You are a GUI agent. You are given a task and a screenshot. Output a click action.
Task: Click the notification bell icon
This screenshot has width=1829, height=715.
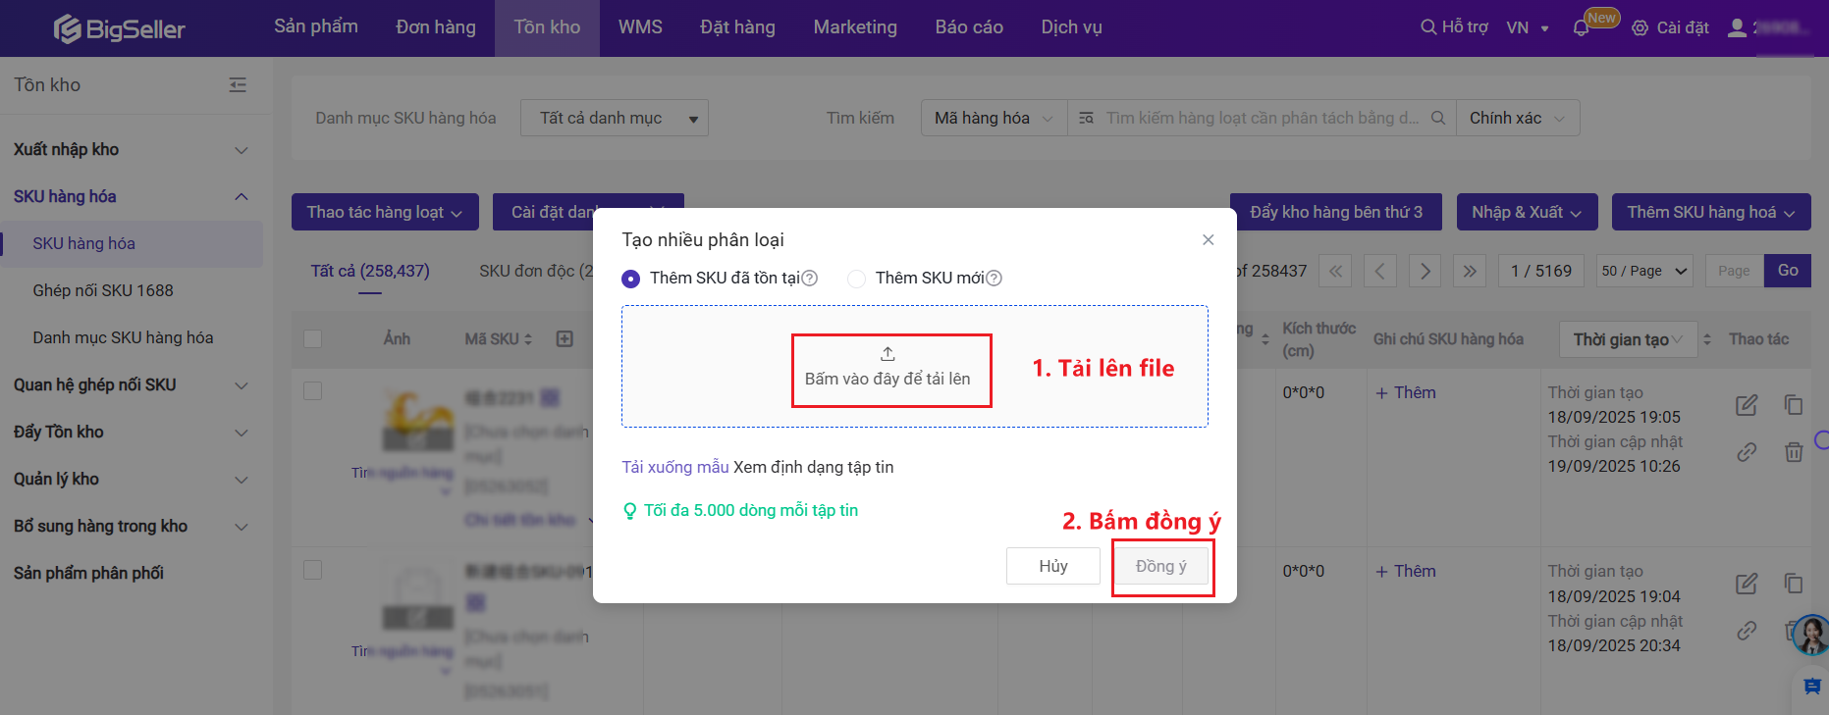tap(1581, 28)
